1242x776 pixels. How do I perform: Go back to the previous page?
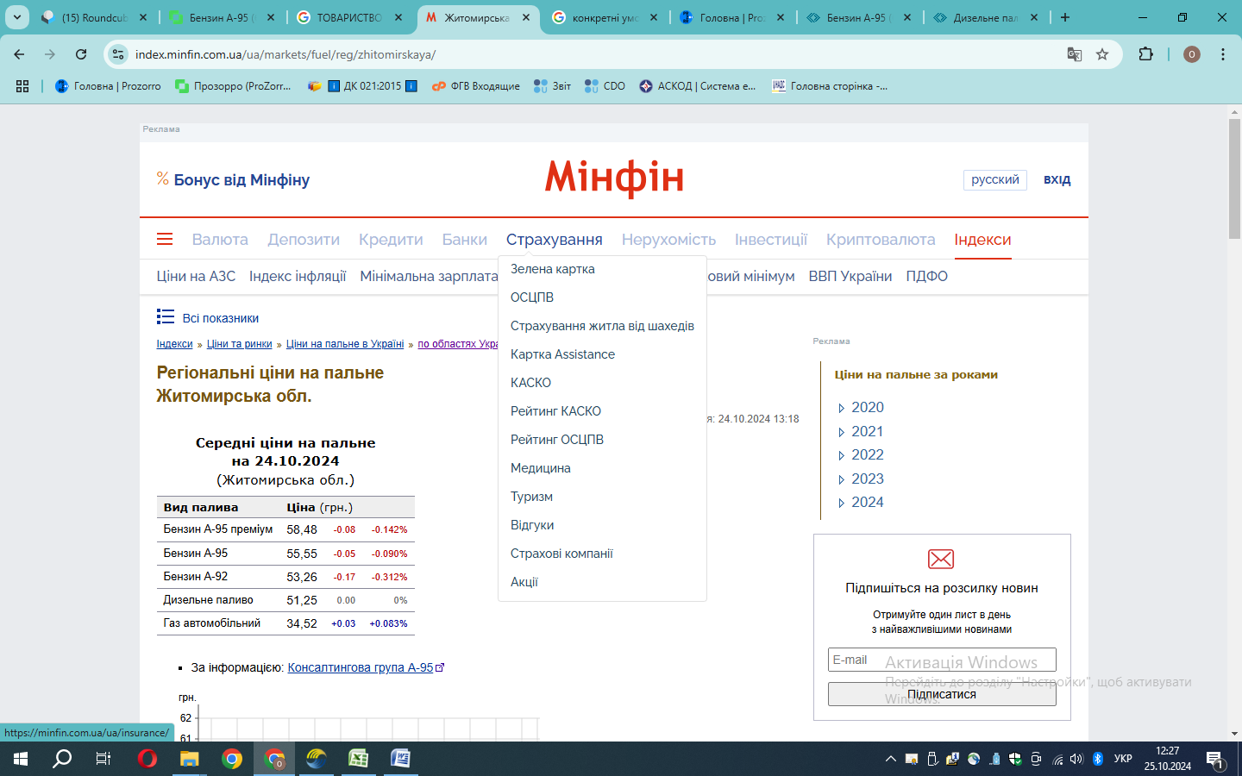click(19, 54)
